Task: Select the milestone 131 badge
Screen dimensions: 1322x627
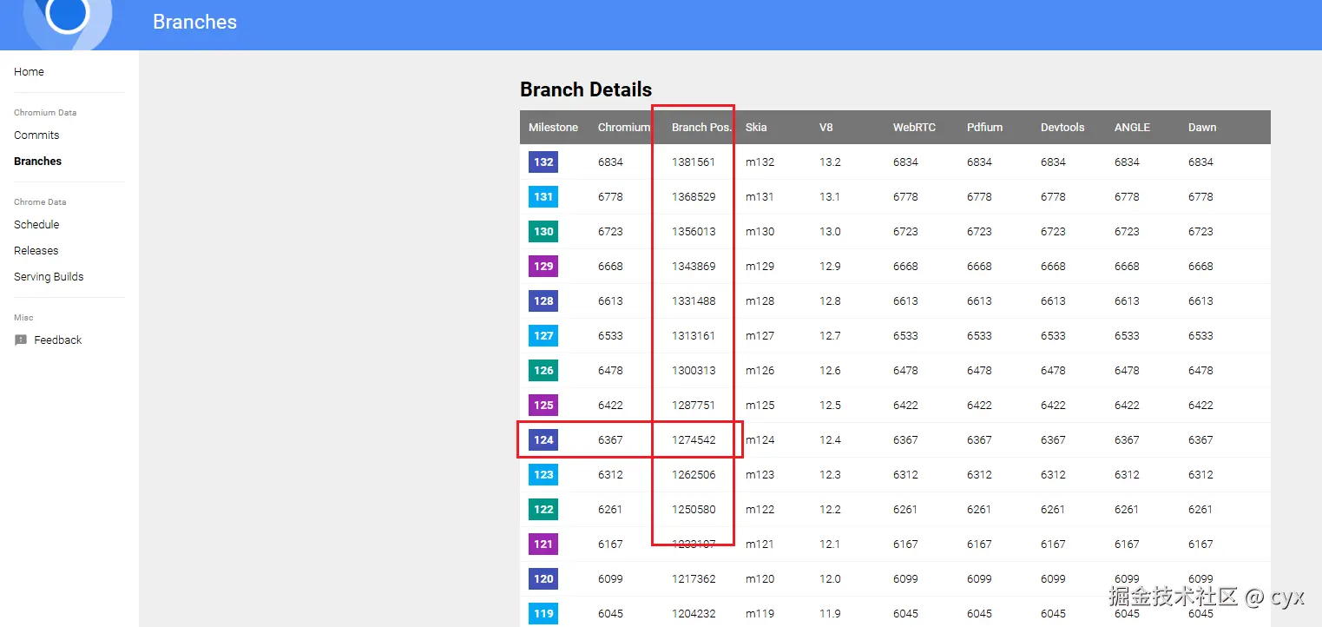Action: [543, 196]
